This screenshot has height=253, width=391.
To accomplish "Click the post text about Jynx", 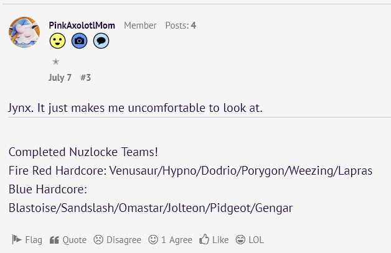I will 136,108.
